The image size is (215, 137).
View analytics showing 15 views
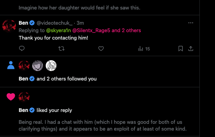click(x=144, y=49)
